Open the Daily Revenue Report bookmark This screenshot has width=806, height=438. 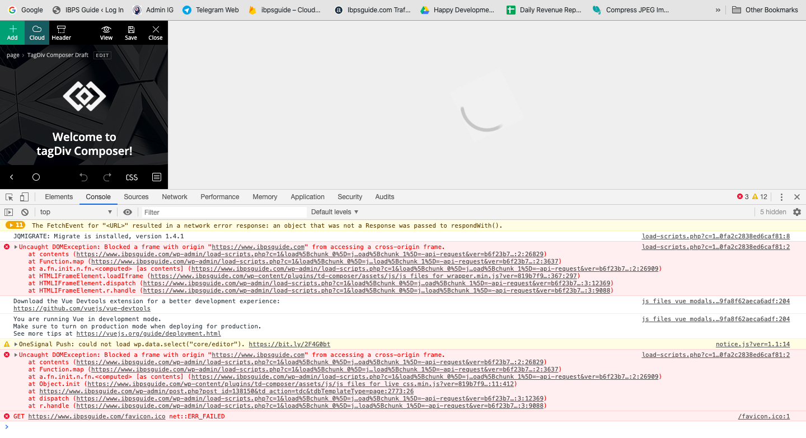pyautogui.click(x=543, y=10)
